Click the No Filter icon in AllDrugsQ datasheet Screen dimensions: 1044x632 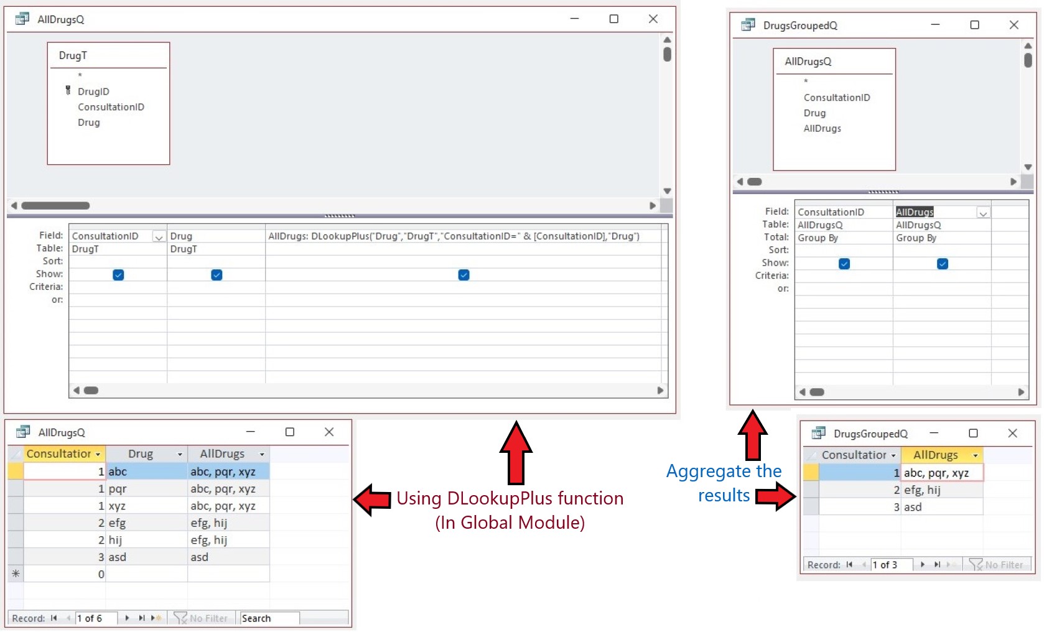pos(180,618)
